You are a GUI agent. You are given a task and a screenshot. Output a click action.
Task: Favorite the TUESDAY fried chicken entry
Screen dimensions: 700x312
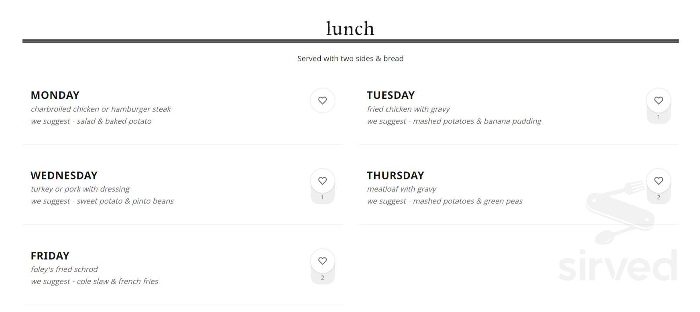tap(658, 100)
